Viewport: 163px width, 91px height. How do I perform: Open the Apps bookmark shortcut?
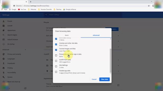pyautogui.click(x=4, y=9)
